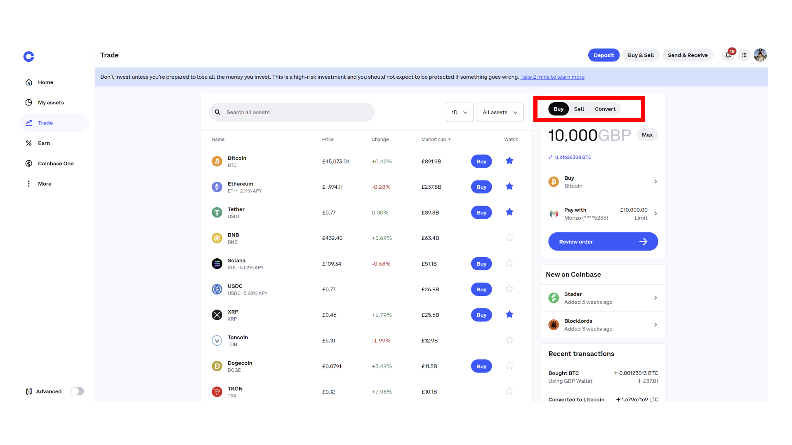Open the Converted to Litecoin transaction
Image resolution: width=792 pixels, height=445 pixels.
tap(603, 399)
